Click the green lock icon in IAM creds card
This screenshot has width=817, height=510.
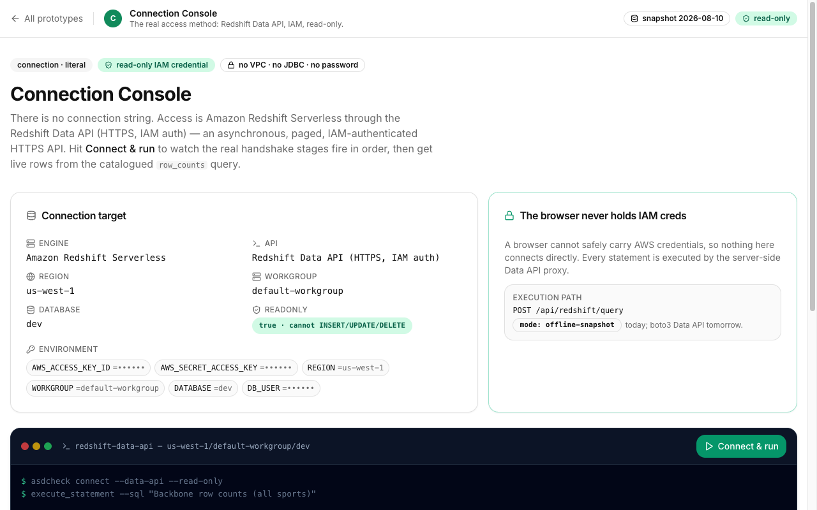click(x=509, y=216)
